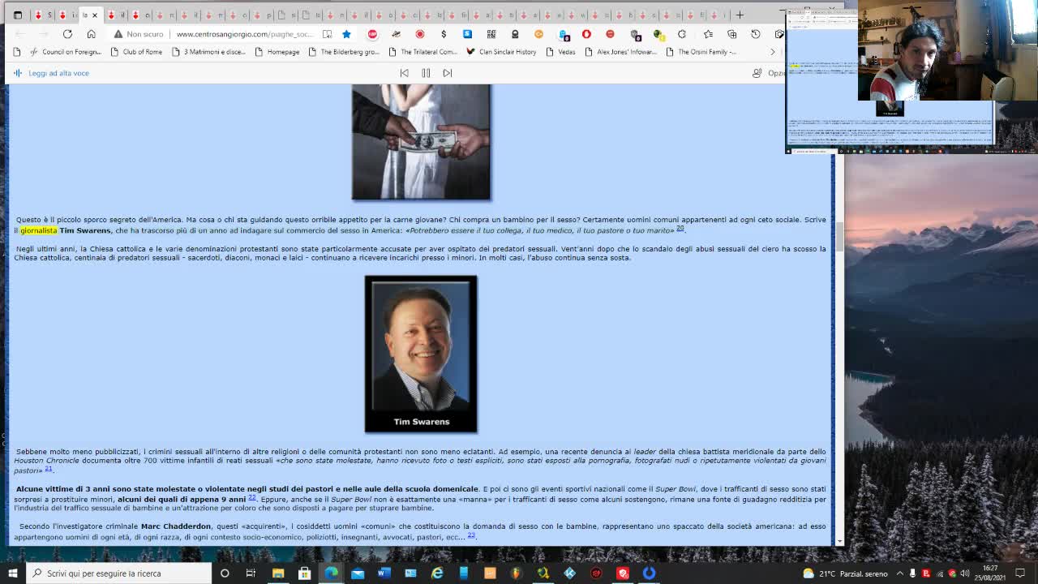
Task: Open immersive reader icon in address bar
Action: point(327,34)
